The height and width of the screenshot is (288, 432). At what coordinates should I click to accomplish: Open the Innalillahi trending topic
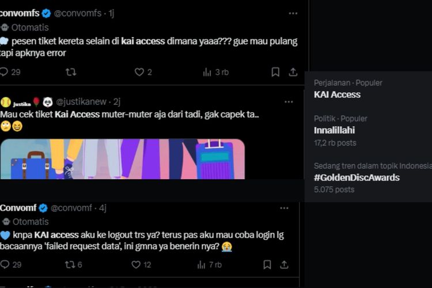tap(334, 130)
